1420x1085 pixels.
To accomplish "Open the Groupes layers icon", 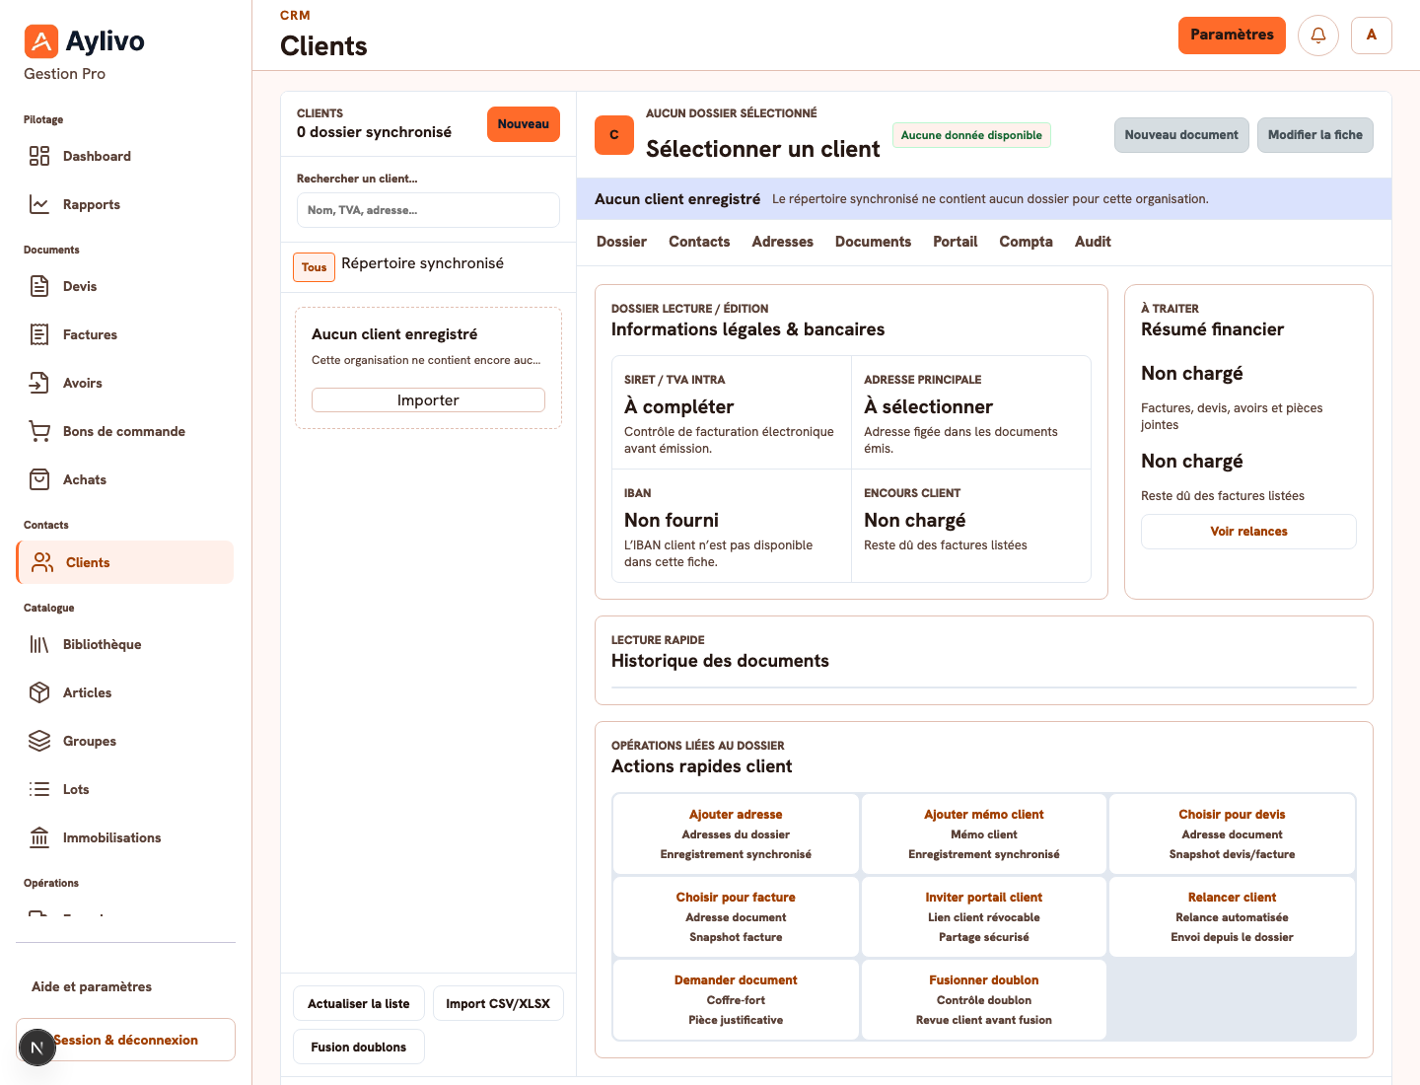I will click(39, 741).
